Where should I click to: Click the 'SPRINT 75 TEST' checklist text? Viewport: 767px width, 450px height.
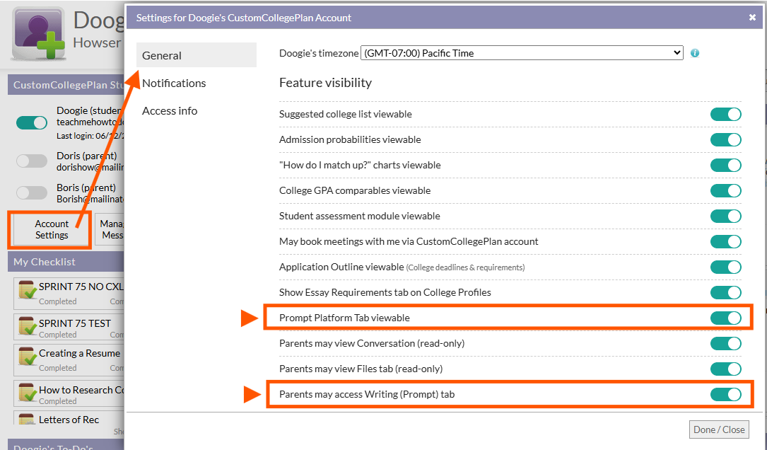pyautogui.click(x=75, y=323)
